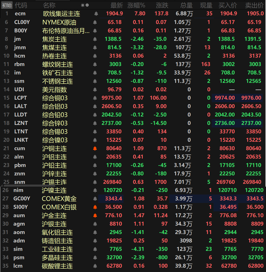The width and height of the screenshot is (266, 272).
Task: Click the 最新 column header
Action: 117,5
